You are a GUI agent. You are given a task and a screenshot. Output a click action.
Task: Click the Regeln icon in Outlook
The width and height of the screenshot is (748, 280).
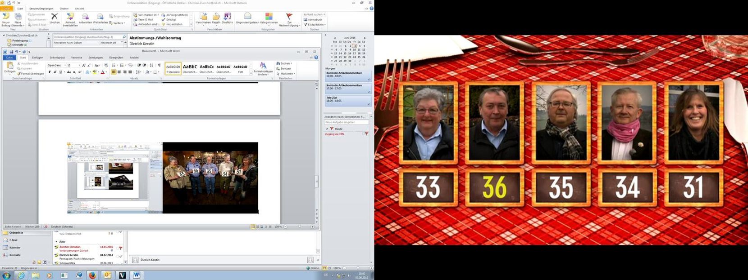(x=216, y=18)
